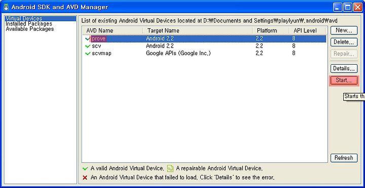Screen dimensions: 365x188
Task: Click the Android SDK title bar icon
Action: 6,7
